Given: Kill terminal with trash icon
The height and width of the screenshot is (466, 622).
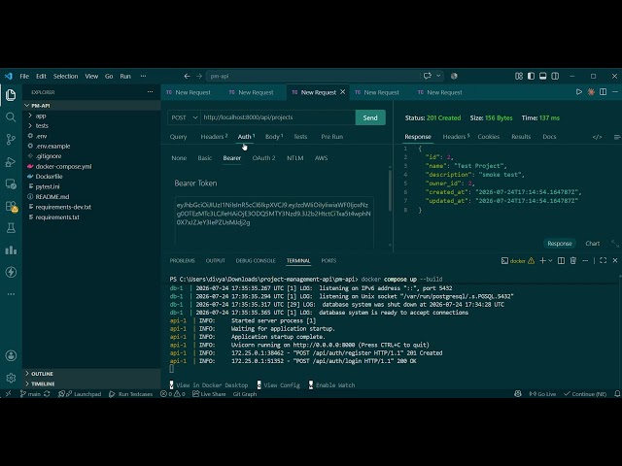Looking at the screenshot, I should (573, 260).
